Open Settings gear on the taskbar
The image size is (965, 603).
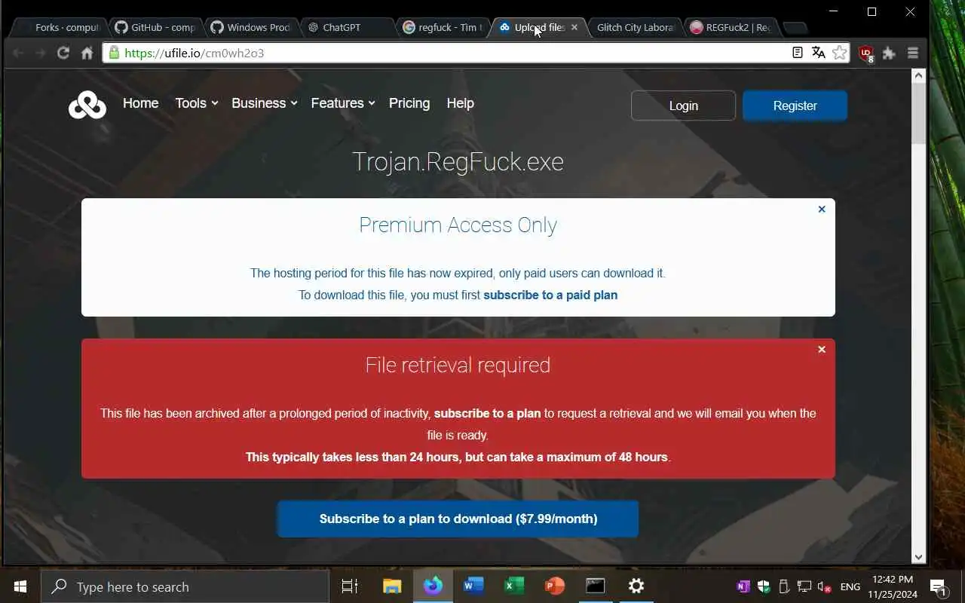pyautogui.click(x=636, y=586)
